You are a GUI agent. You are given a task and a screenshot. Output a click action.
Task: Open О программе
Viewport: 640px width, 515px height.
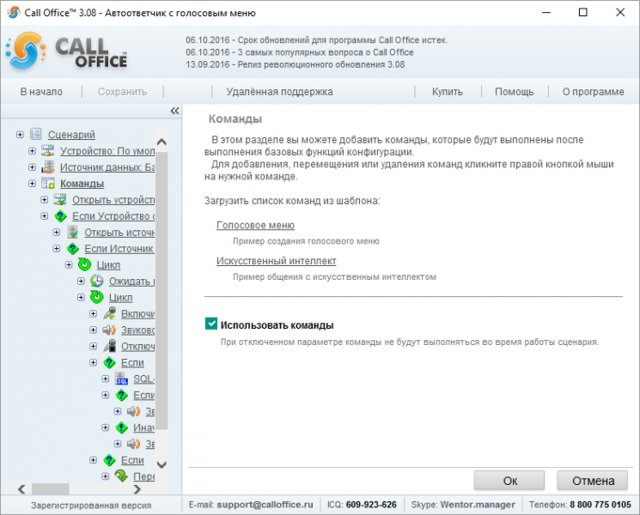click(x=593, y=92)
